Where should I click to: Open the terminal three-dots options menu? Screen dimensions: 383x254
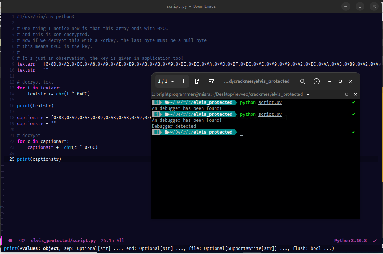(x=316, y=81)
